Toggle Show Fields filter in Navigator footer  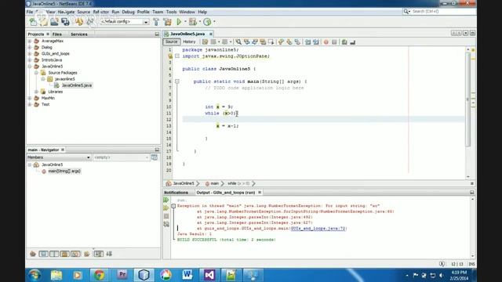click(44, 254)
